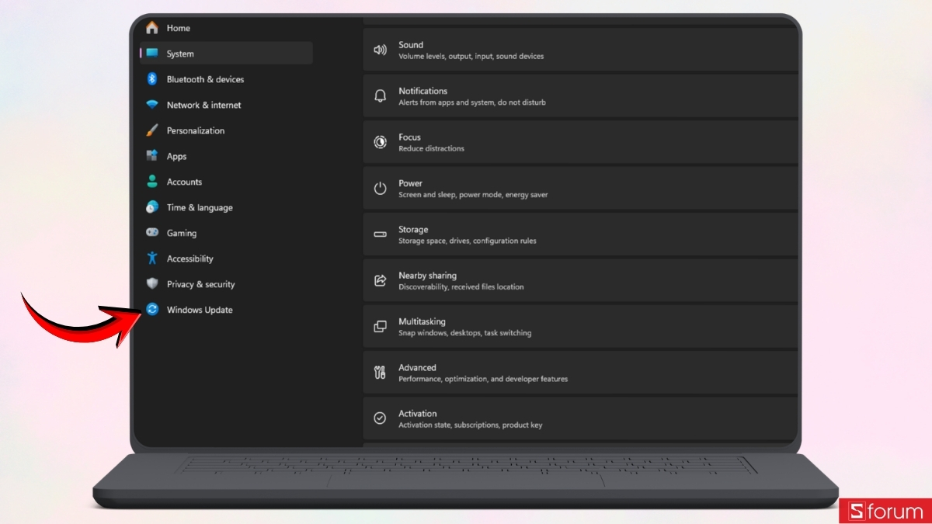The width and height of the screenshot is (932, 524).
Task: Click the Activation checkmark icon
Action: coord(380,418)
